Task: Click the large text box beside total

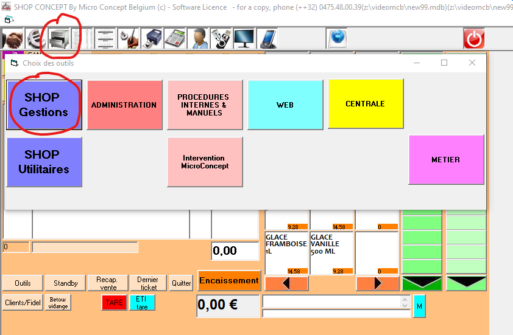Action: 336,302
